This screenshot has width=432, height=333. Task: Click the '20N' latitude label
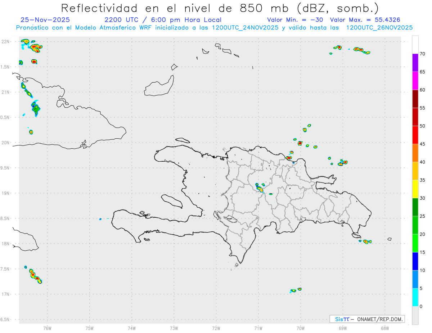click(6, 143)
